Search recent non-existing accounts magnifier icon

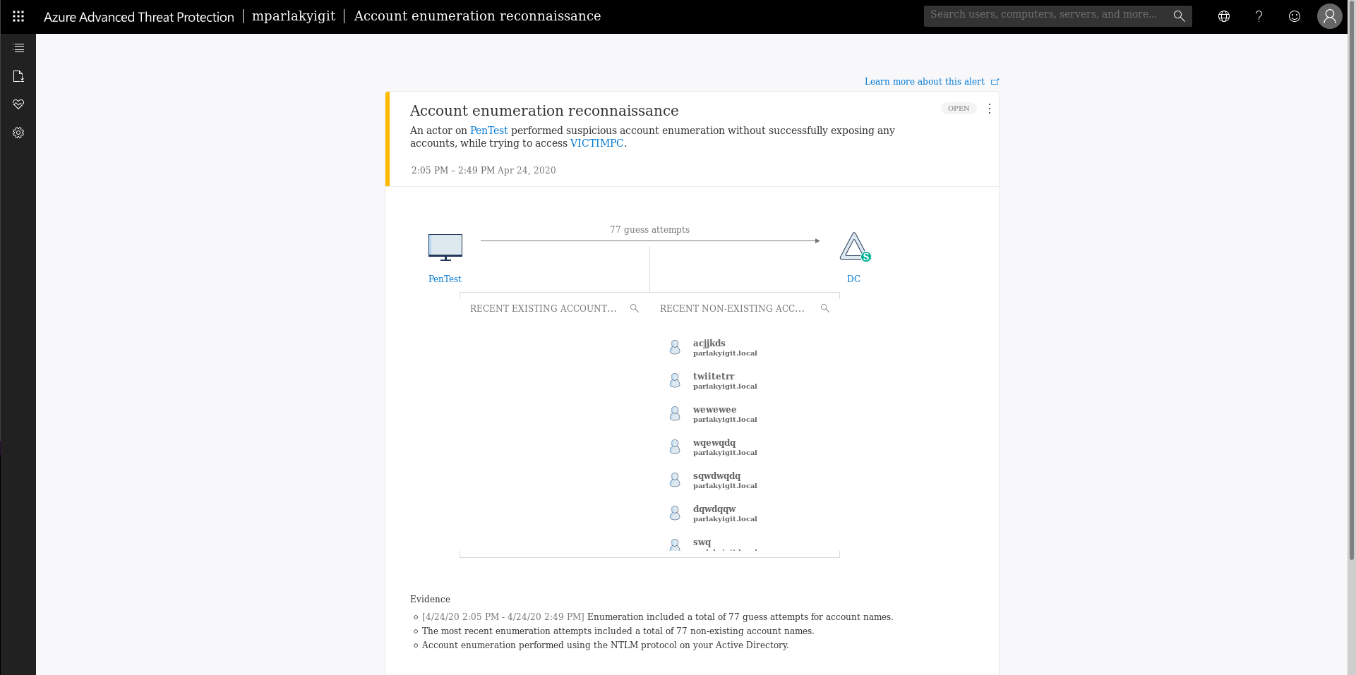click(825, 308)
